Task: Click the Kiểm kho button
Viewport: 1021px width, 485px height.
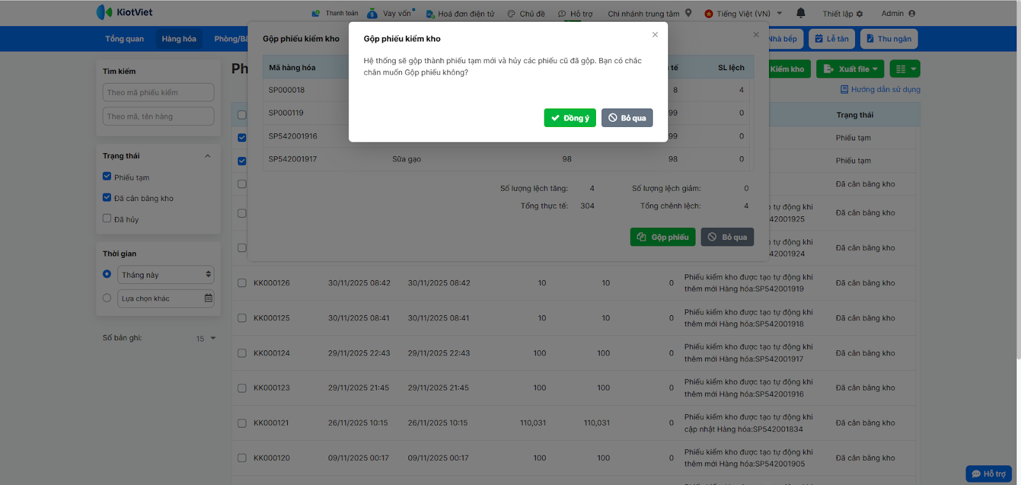Action: click(788, 69)
